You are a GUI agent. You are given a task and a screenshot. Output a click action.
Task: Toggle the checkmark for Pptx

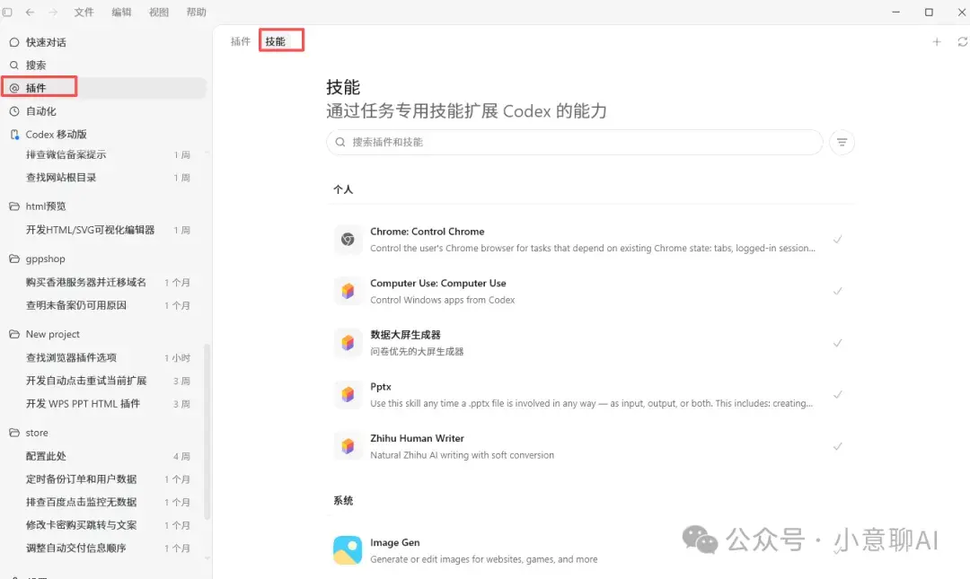pyautogui.click(x=838, y=394)
